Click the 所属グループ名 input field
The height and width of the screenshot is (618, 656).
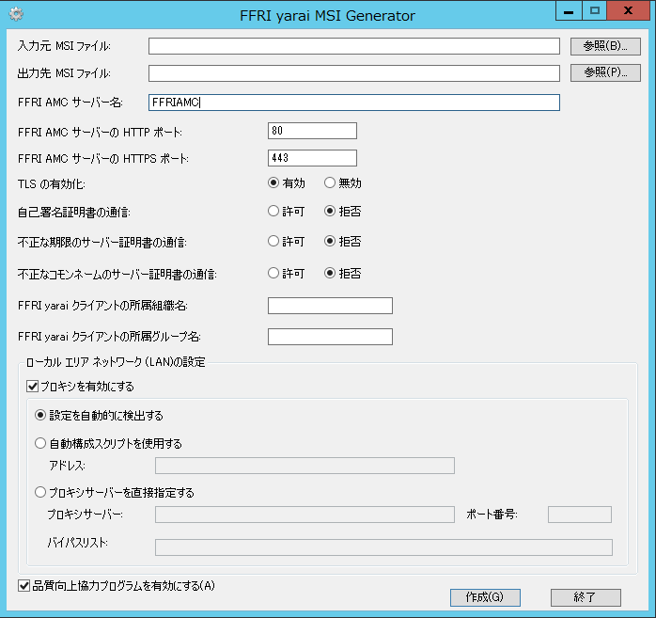[330, 337]
